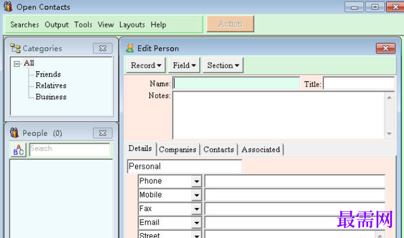
Task: Select the Friends category
Action: point(48,74)
